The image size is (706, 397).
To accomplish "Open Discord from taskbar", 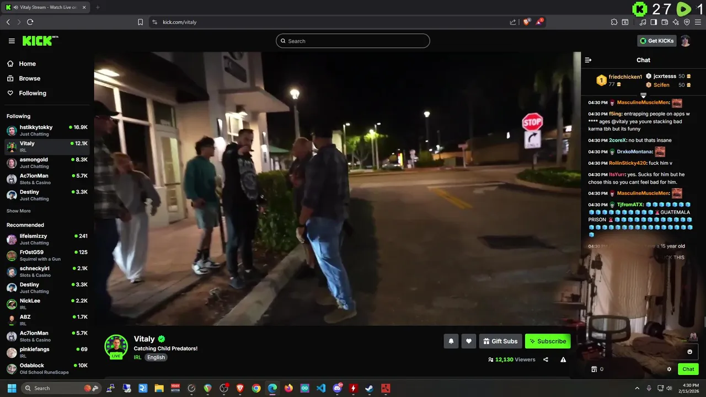I will 337,388.
